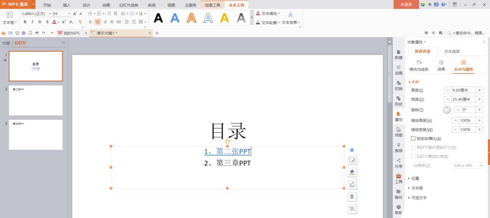Open the 分享 sidebar panel
The image size is (490, 218).
(398, 163)
